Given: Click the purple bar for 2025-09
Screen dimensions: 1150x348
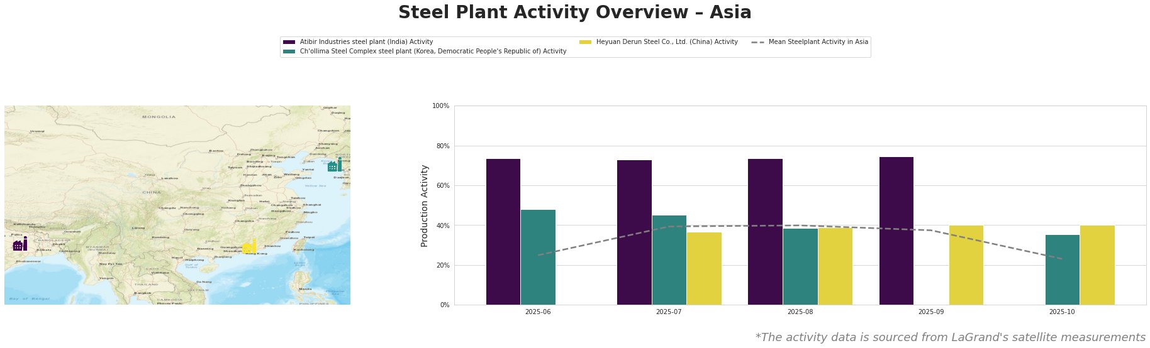Looking at the screenshot, I should point(896,231).
